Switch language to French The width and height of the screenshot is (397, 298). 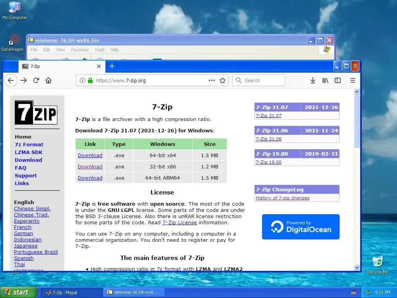tap(22, 227)
